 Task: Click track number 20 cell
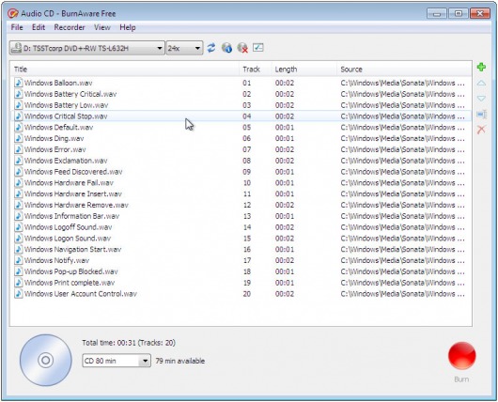(247, 294)
